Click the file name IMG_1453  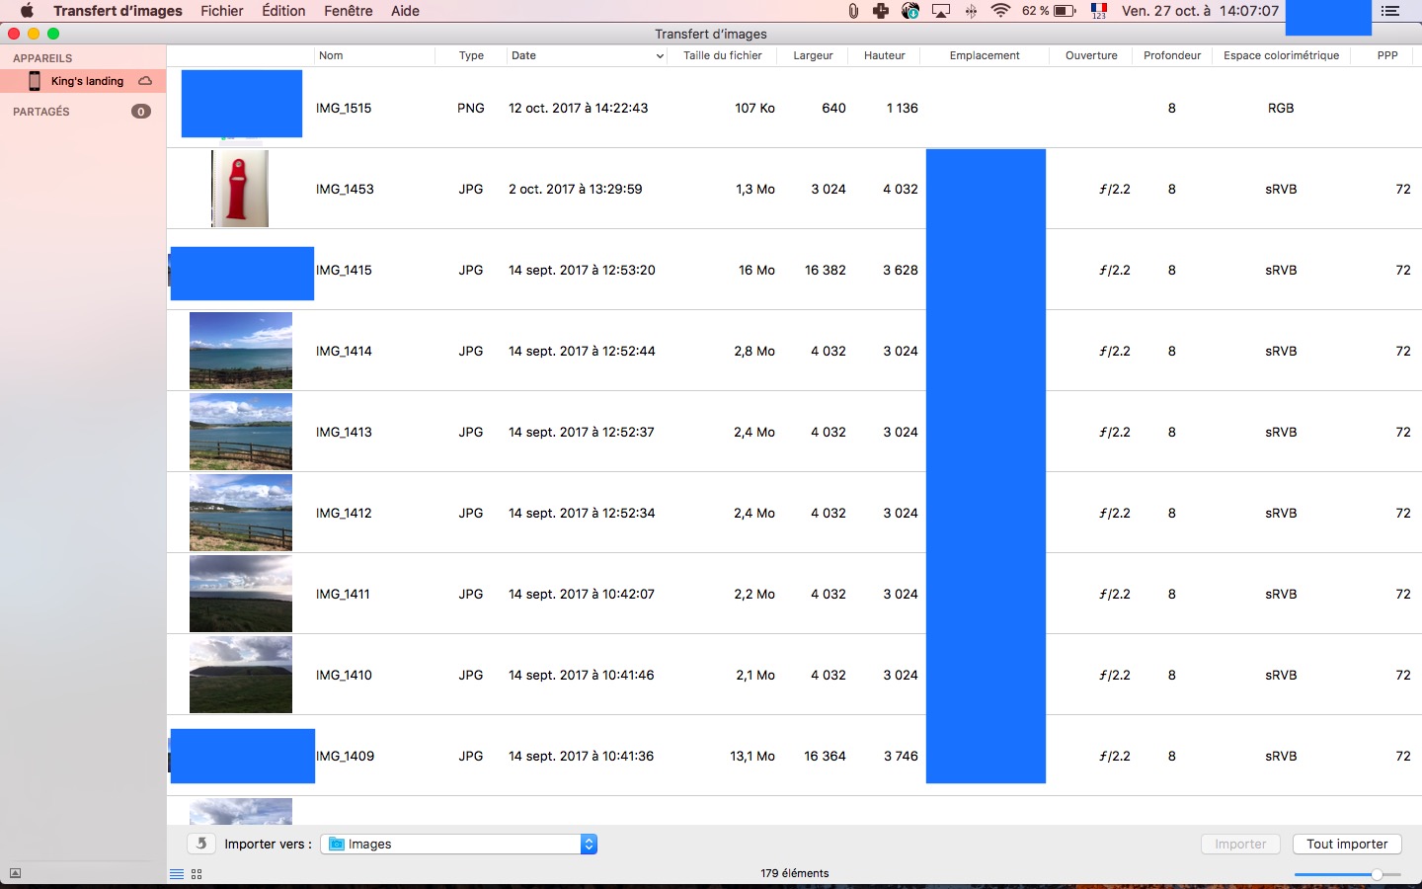[345, 190]
